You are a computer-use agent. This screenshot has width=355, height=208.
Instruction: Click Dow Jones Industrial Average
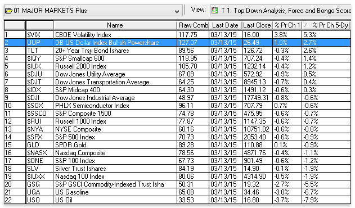pyautogui.click(x=95, y=98)
